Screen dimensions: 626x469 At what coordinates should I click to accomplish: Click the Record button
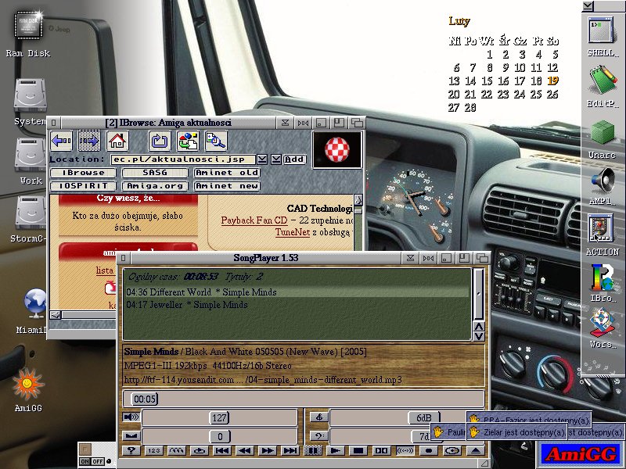coord(428,451)
